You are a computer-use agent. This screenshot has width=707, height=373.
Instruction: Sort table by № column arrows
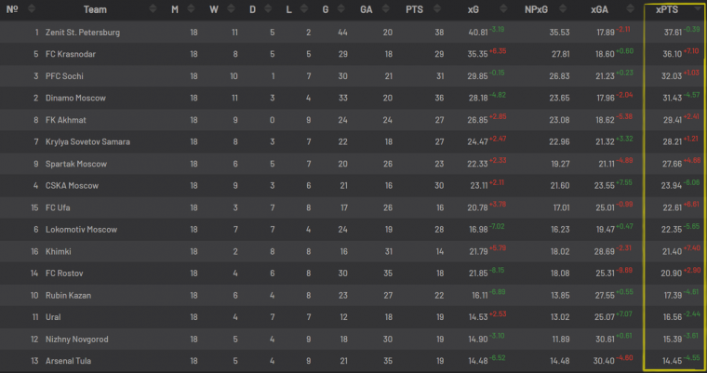point(32,8)
